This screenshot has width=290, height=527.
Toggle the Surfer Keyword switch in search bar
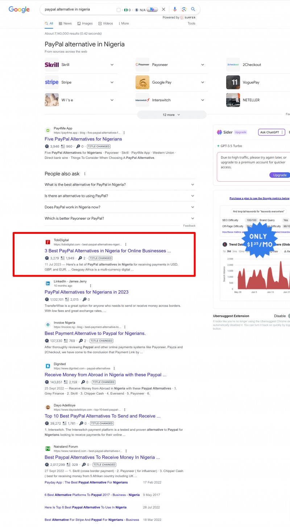coord(152,9)
